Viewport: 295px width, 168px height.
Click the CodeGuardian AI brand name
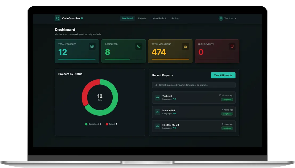coord(72,18)
